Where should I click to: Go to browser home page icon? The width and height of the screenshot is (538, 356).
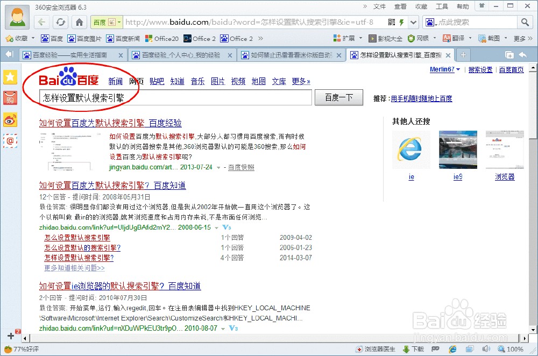click(x=79, y=22)
